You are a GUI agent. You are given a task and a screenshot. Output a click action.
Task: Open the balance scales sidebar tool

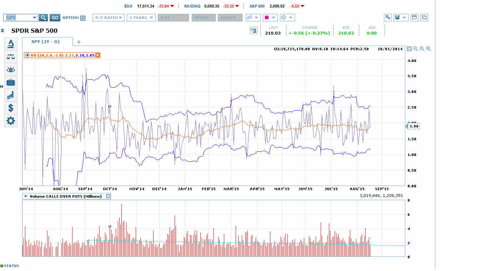(11, 57)
